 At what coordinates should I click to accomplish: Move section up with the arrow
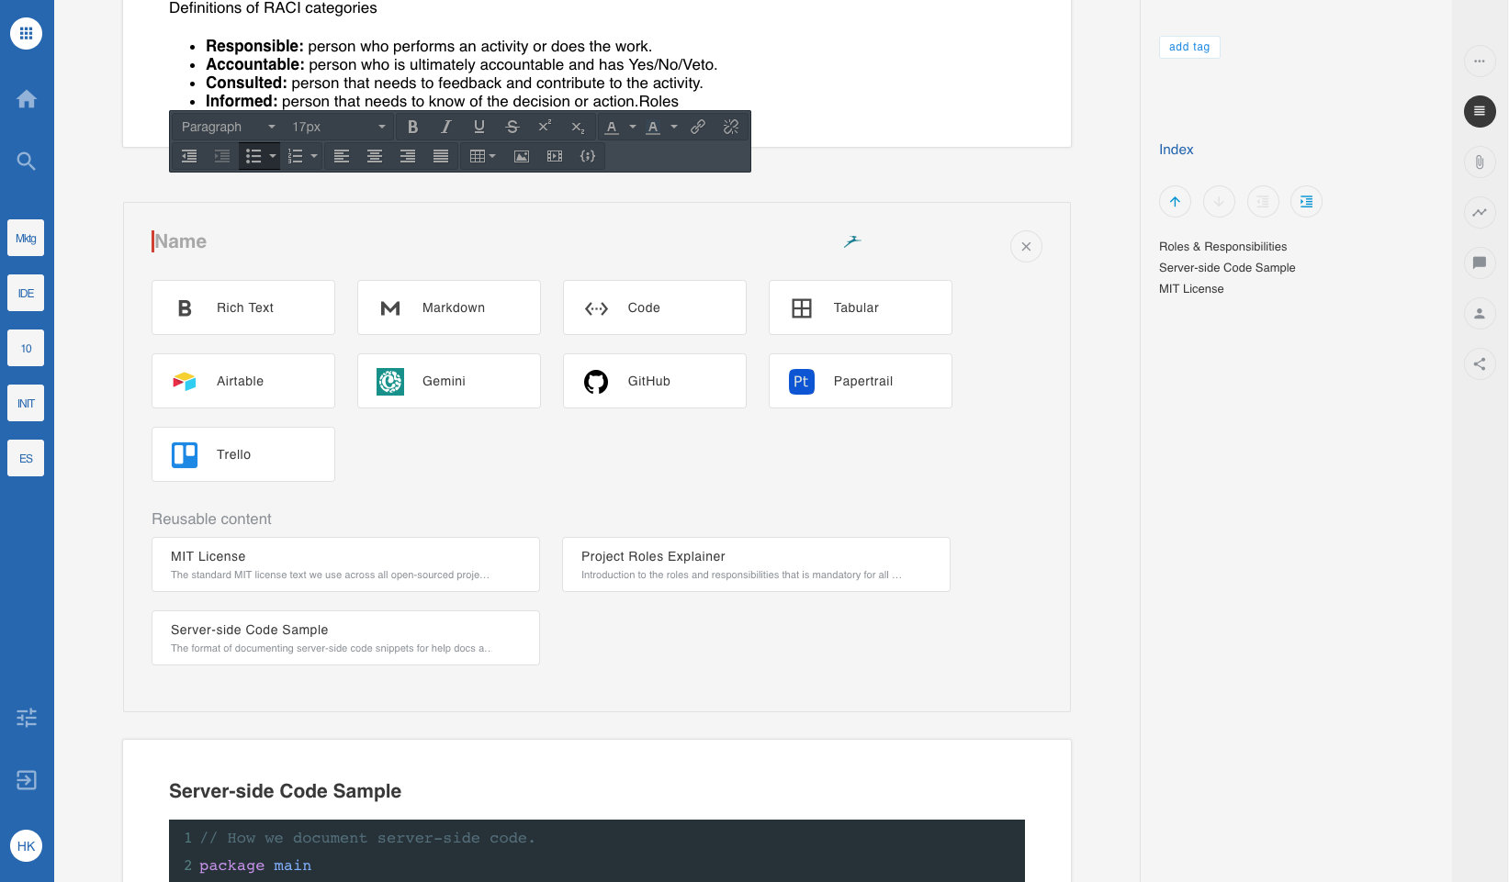tap(1175, 202)
